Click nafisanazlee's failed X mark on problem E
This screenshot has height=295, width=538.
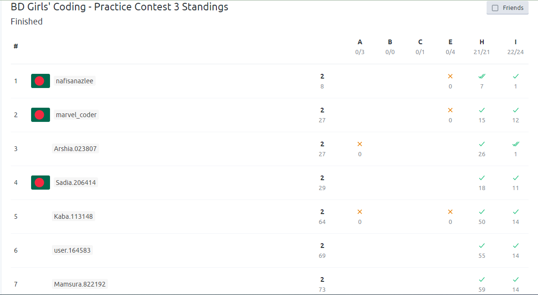pyautogui.click(x=450, y=76)
